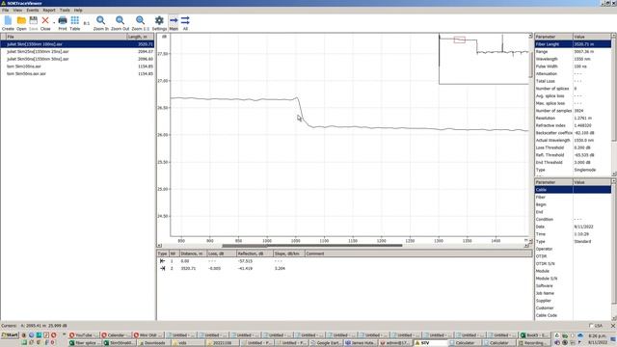Screen dimensions: 617x347
Task: Open the View menu
Action: click(x=17, y=10)
